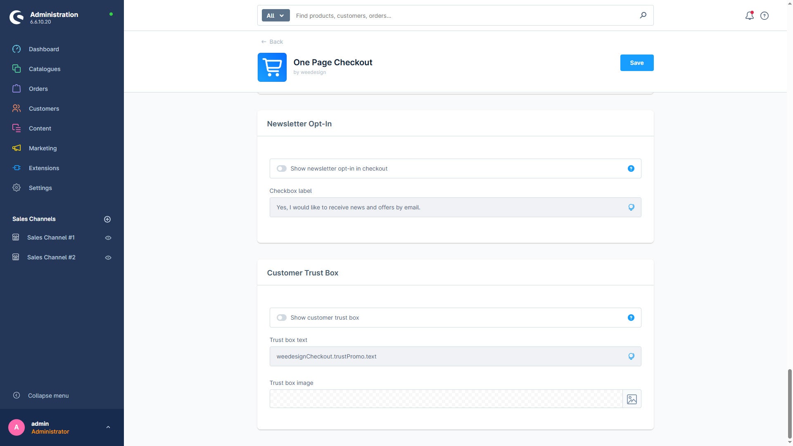
Task: Click the One Page Checkout cart icon
Action: [272, 67]
